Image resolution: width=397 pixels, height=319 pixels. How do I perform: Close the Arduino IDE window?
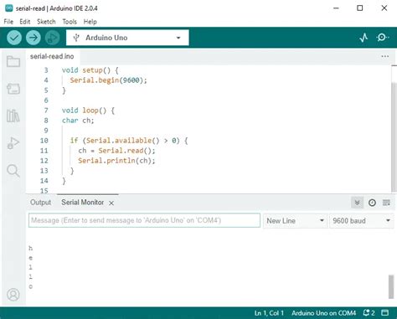[x=384, y=8]
